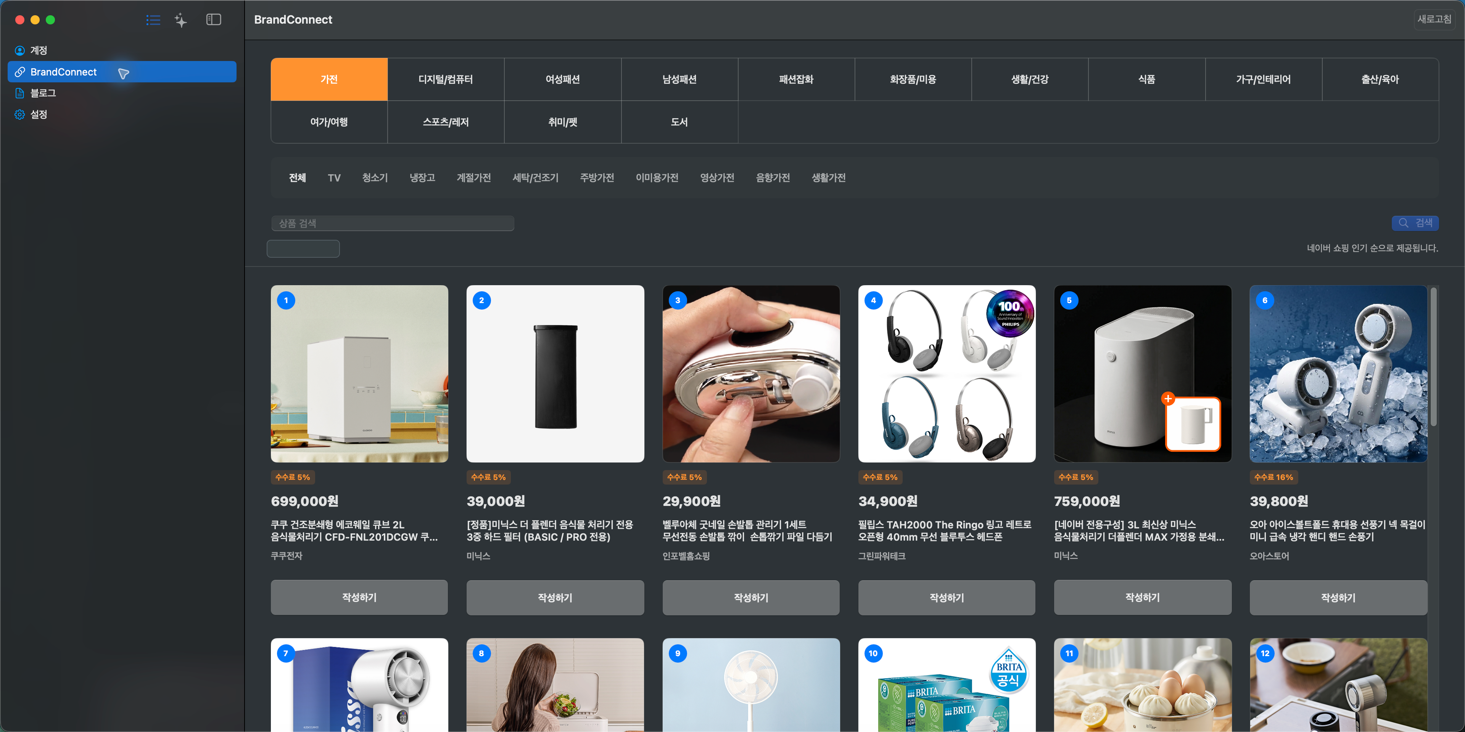
Task: Select the 전체 subcategory filter
Action: point(298,178)
